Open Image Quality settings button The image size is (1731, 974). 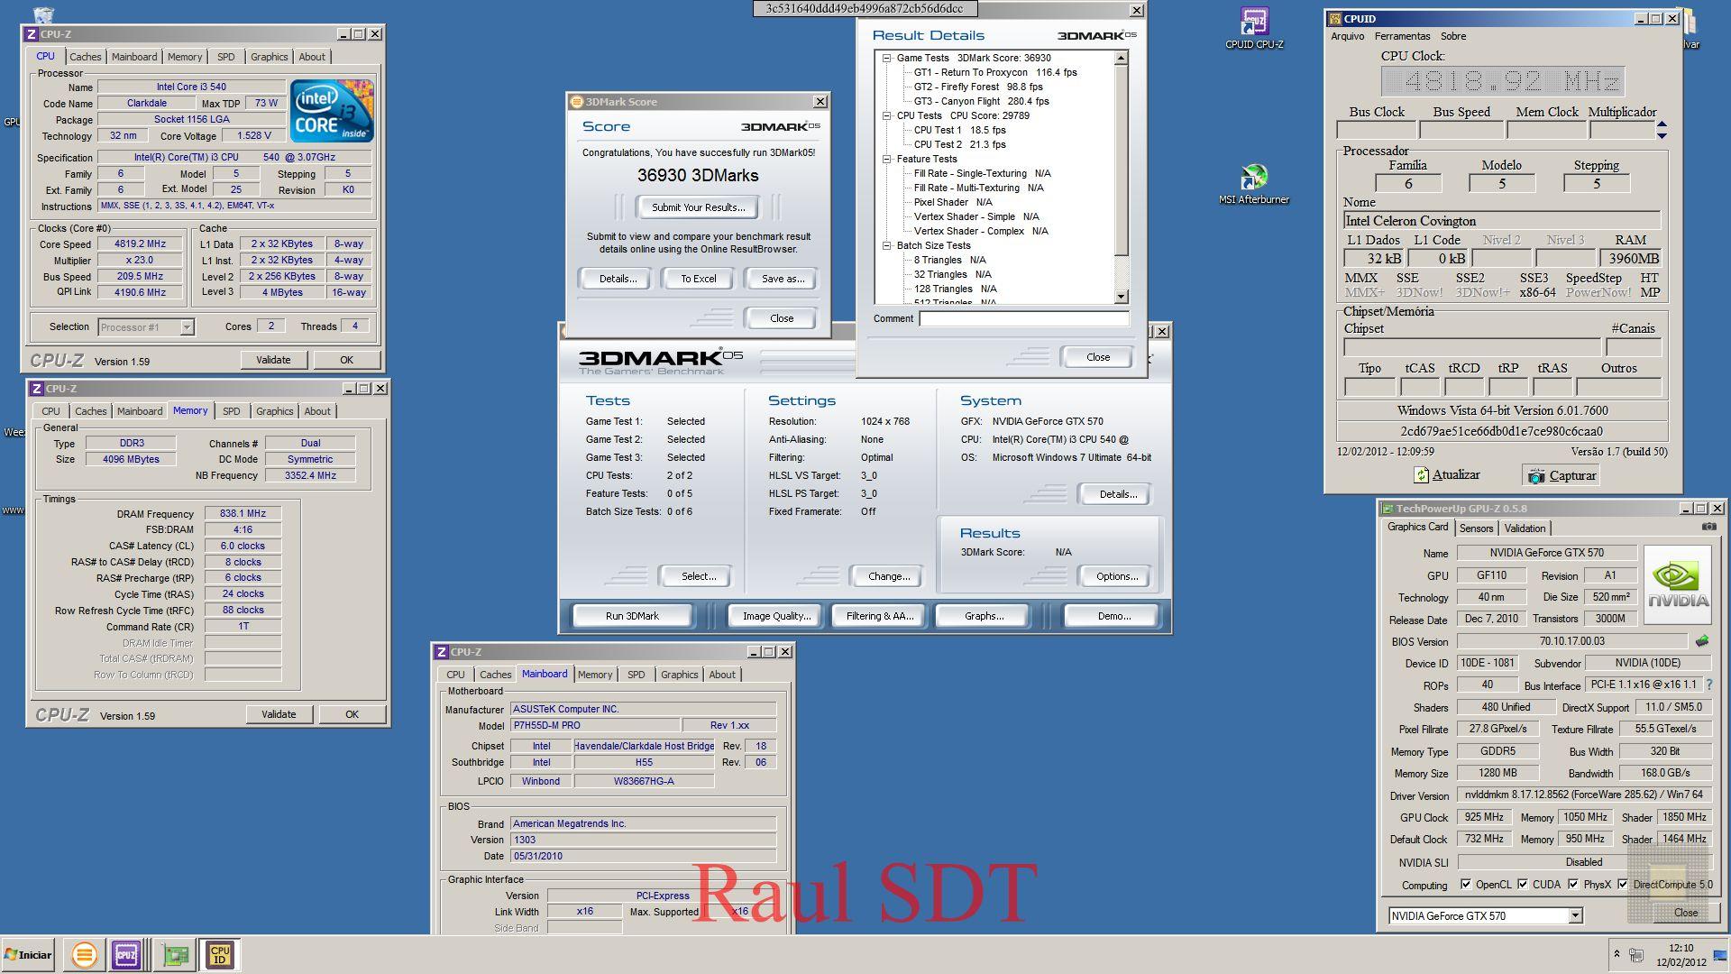tap(776, 616)
